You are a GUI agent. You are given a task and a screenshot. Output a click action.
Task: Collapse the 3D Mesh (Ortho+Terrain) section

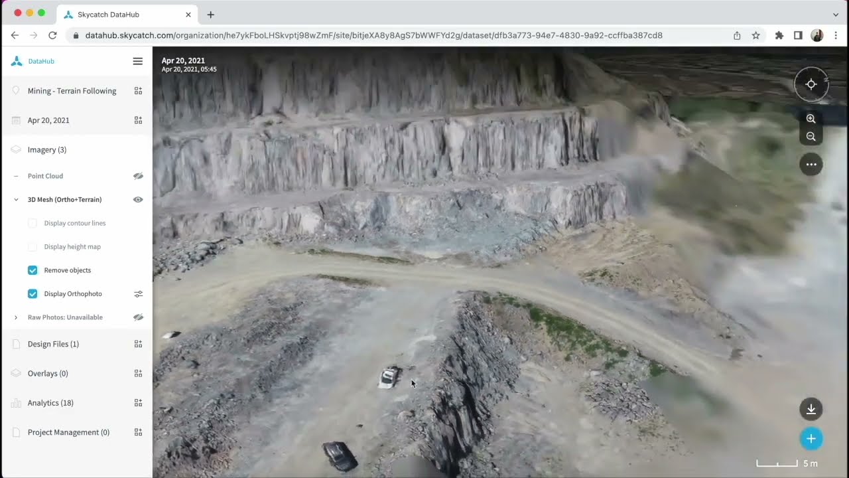[x=16, y=199]
